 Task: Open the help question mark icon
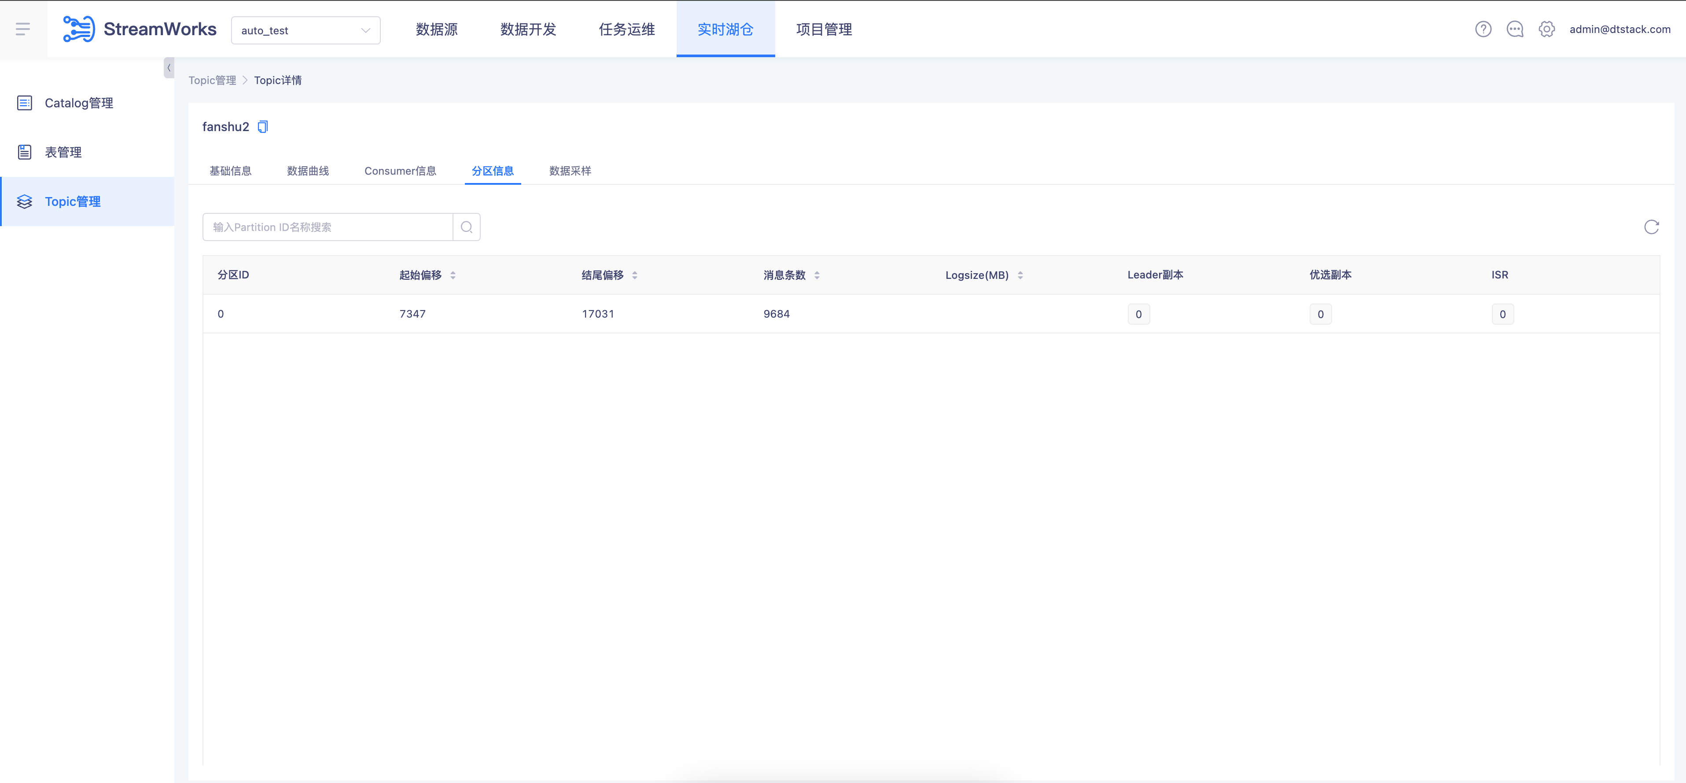pyautogui.click(x=1483, y=29)
